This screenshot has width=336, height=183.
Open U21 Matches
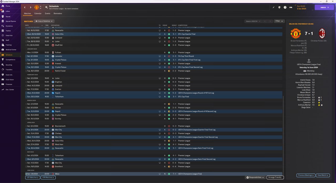pos(33,177)
